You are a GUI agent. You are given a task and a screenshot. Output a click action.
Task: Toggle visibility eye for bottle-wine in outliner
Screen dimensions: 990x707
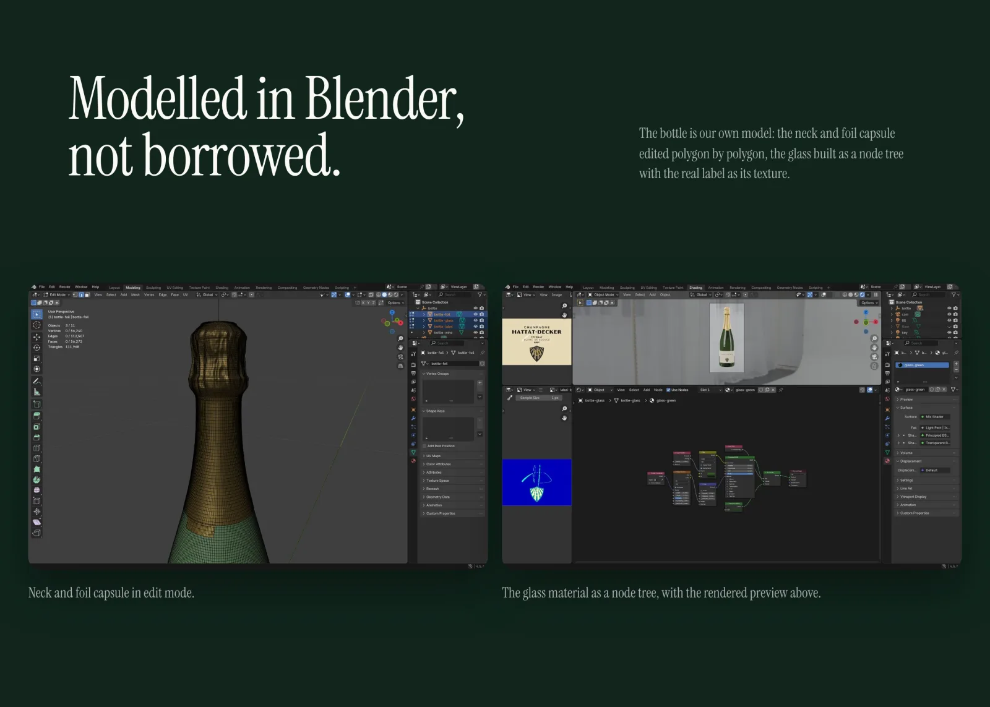coord(475,332)
